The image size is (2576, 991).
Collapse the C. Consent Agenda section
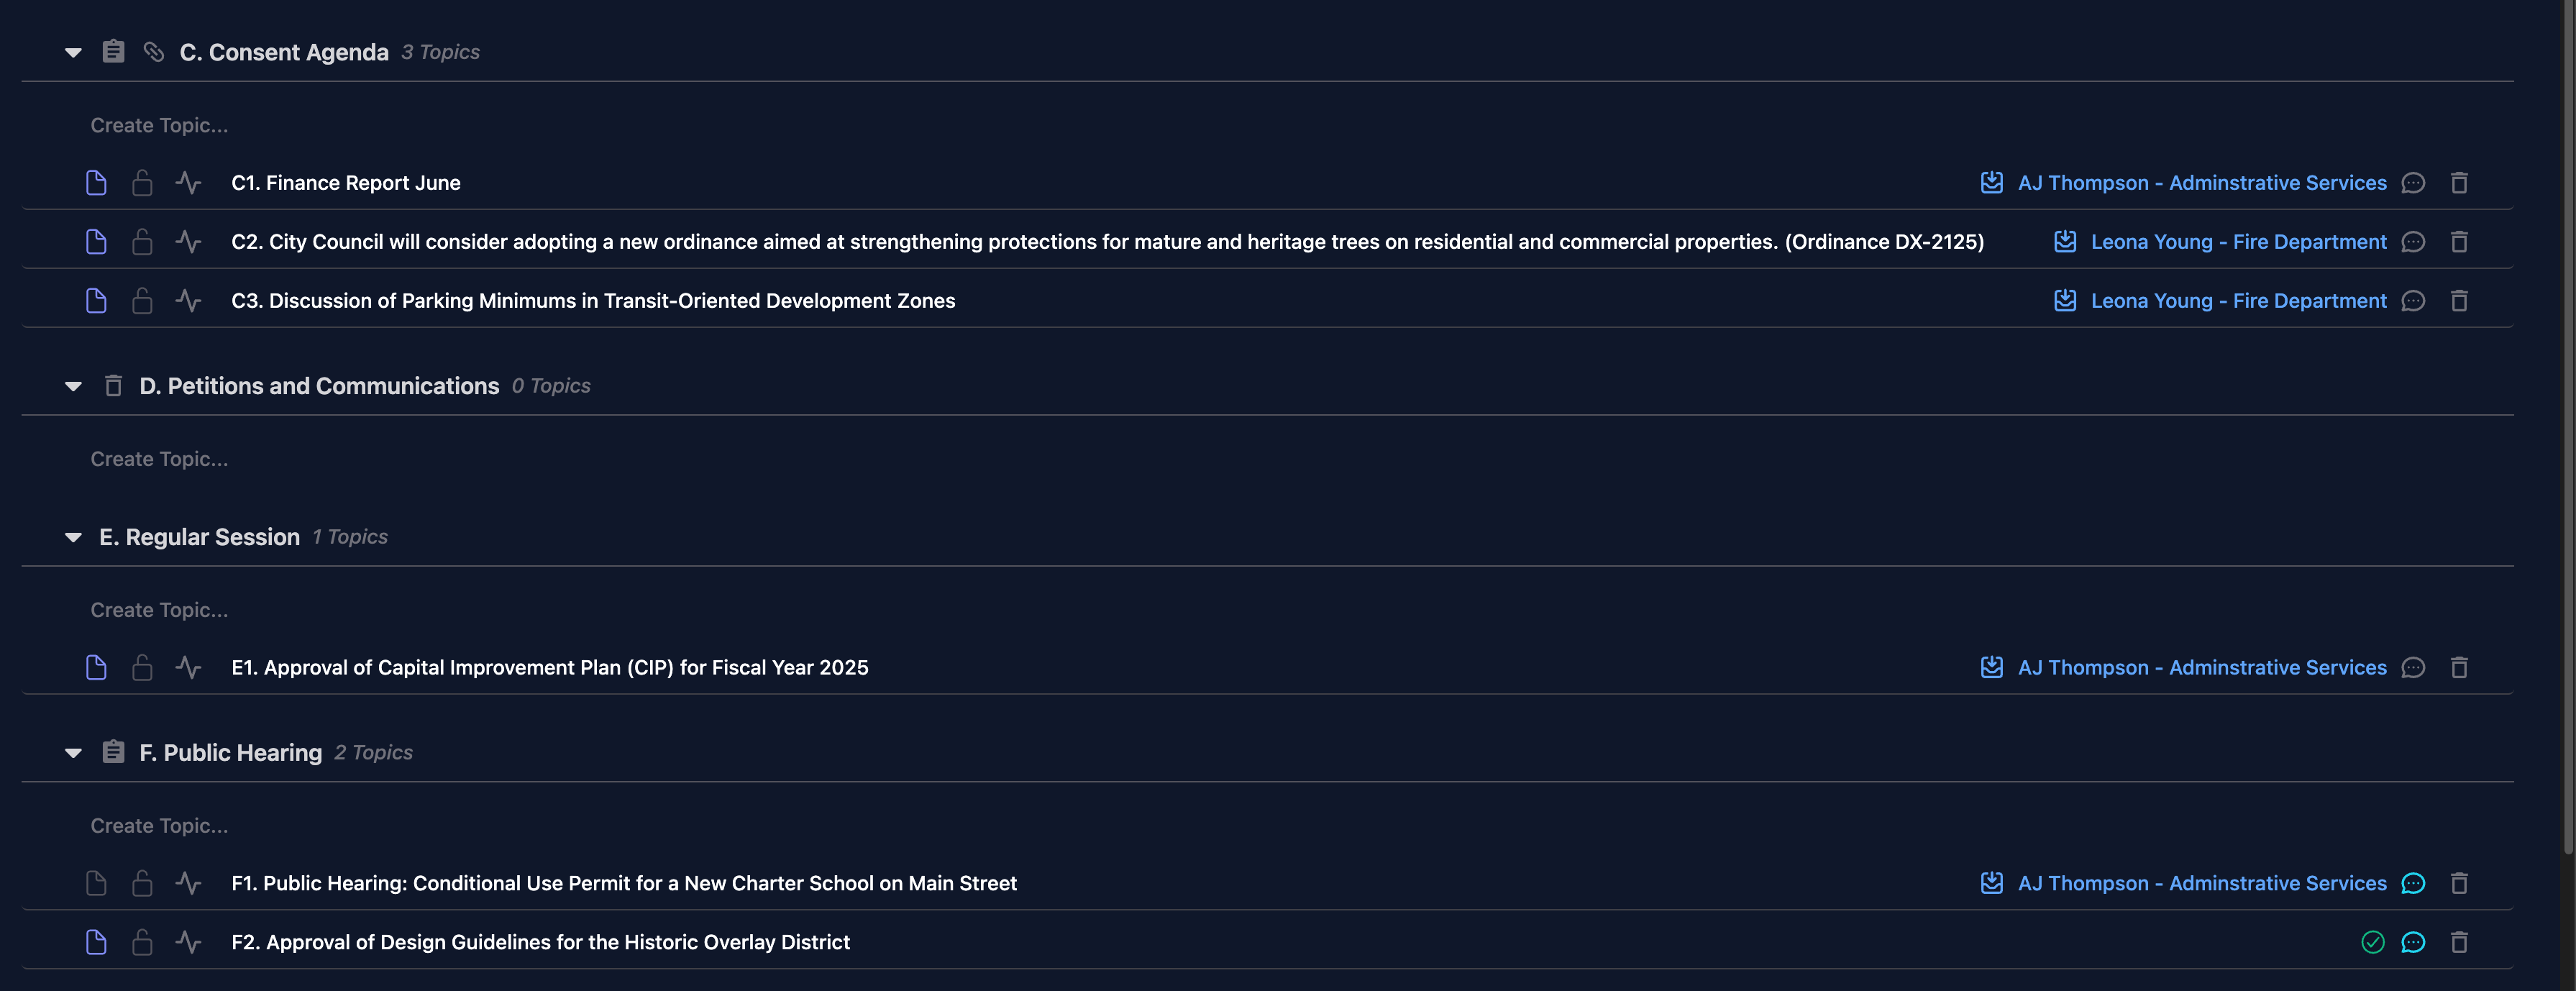tap(73, 52)
